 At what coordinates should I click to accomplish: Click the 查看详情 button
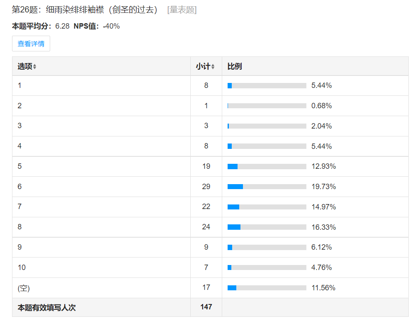(31, 44)
